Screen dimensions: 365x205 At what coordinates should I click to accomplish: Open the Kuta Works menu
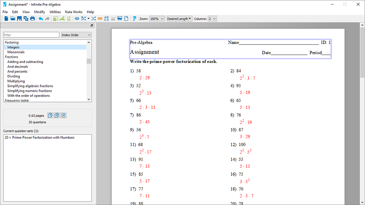pos(74,12)
